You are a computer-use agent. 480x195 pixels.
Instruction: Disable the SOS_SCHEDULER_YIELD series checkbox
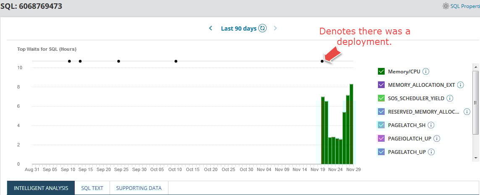(381, 99)
